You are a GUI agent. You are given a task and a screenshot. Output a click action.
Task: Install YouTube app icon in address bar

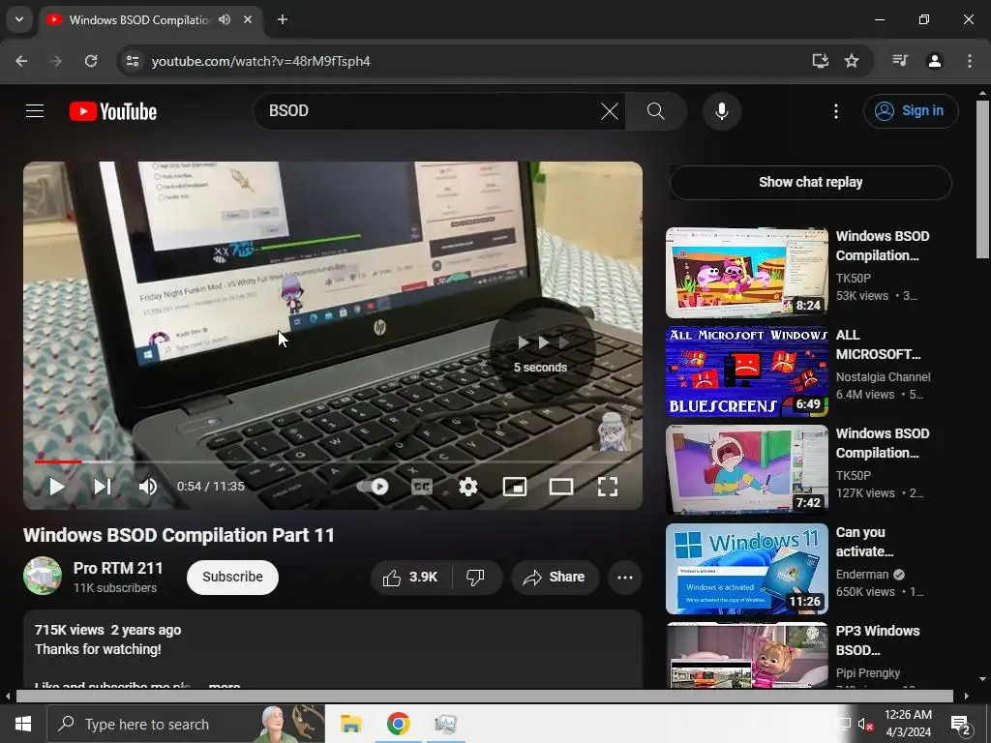point(820,61)
